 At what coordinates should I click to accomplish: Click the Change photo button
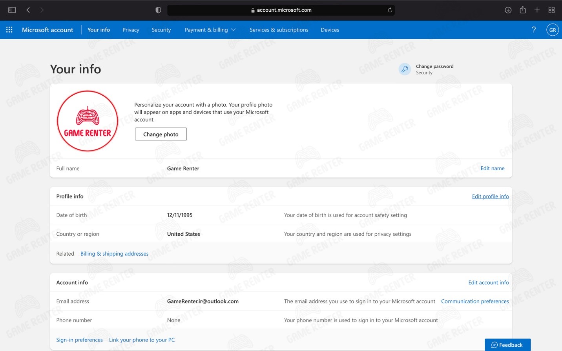tap(161, 134)
